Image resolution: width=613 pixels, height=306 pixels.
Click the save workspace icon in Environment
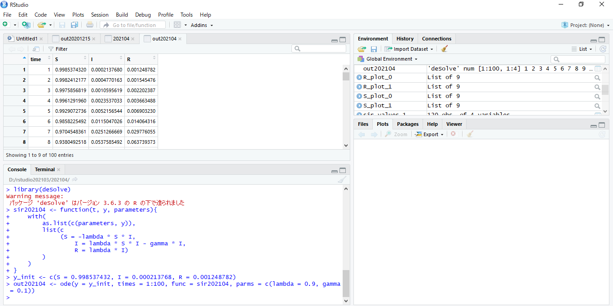(374, 49)
